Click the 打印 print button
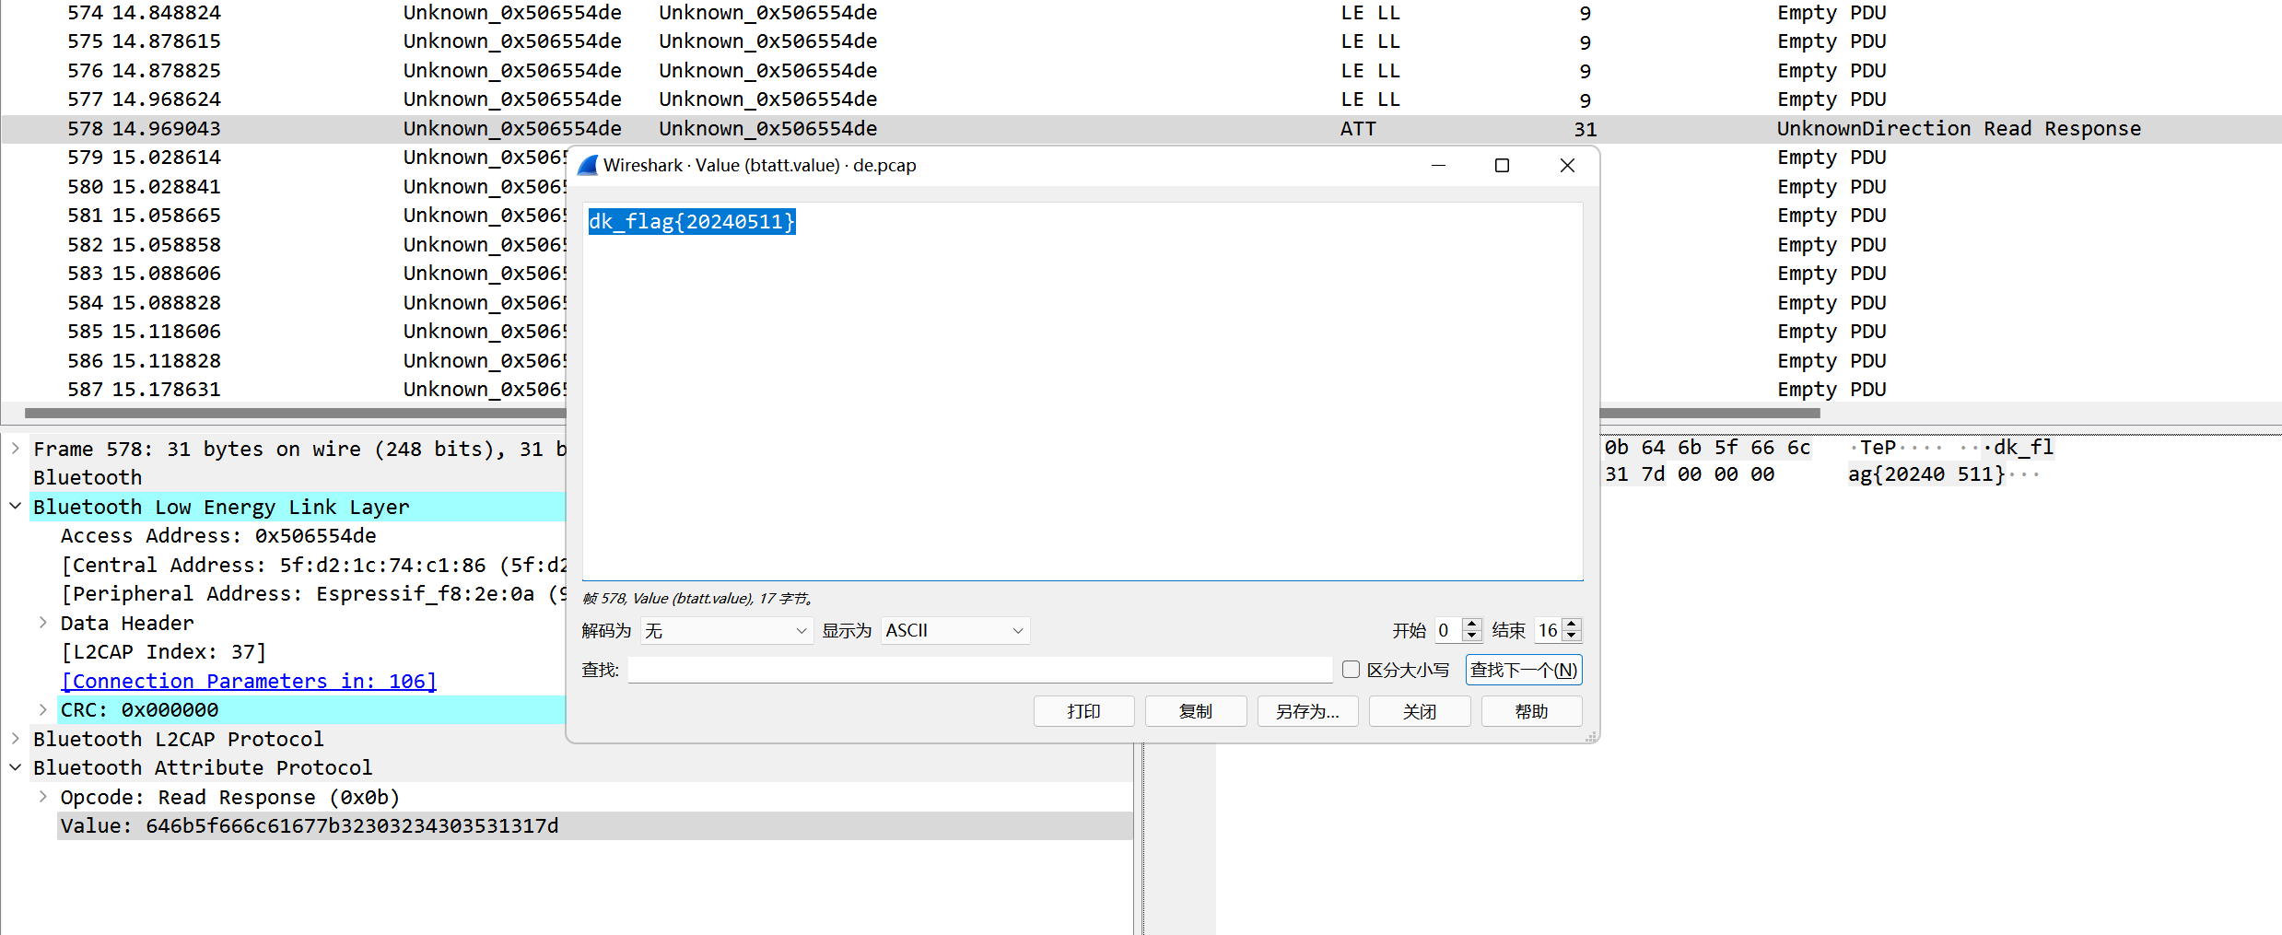2282x935 pixels. (1083, 711)
